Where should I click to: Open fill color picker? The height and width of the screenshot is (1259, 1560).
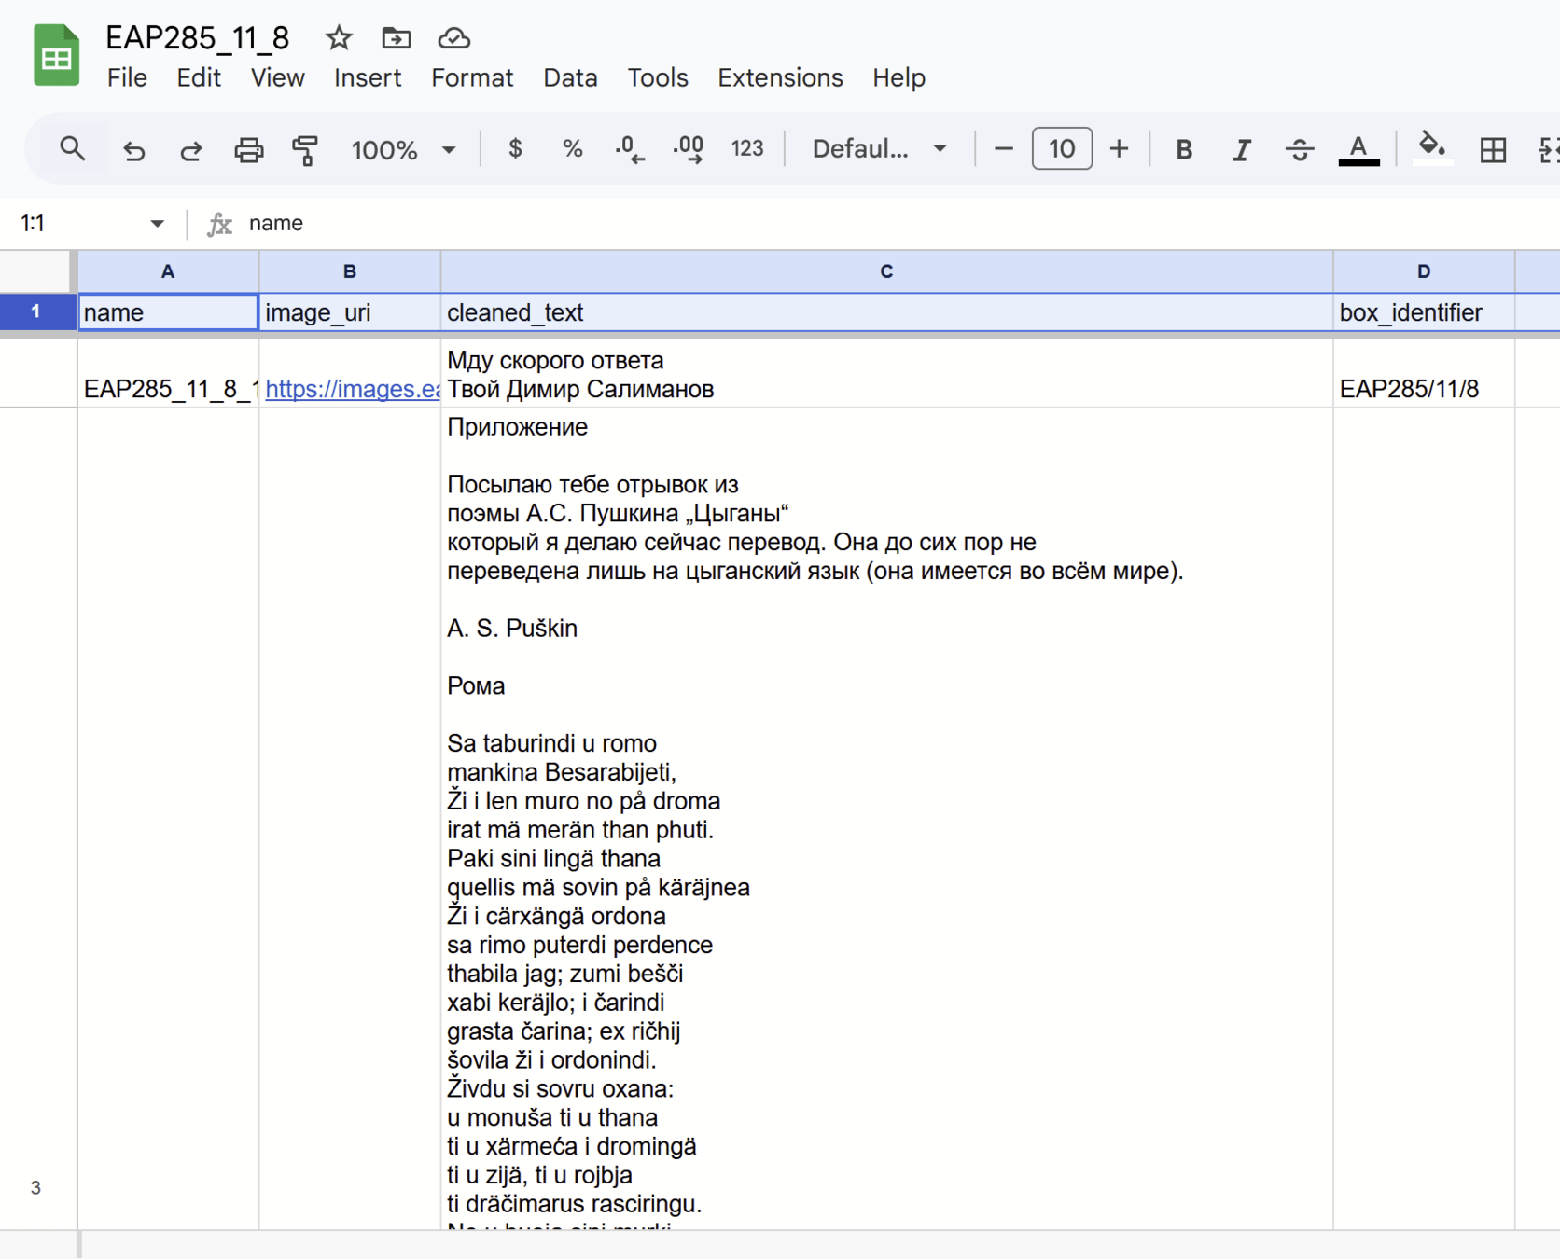point(1432,149)
